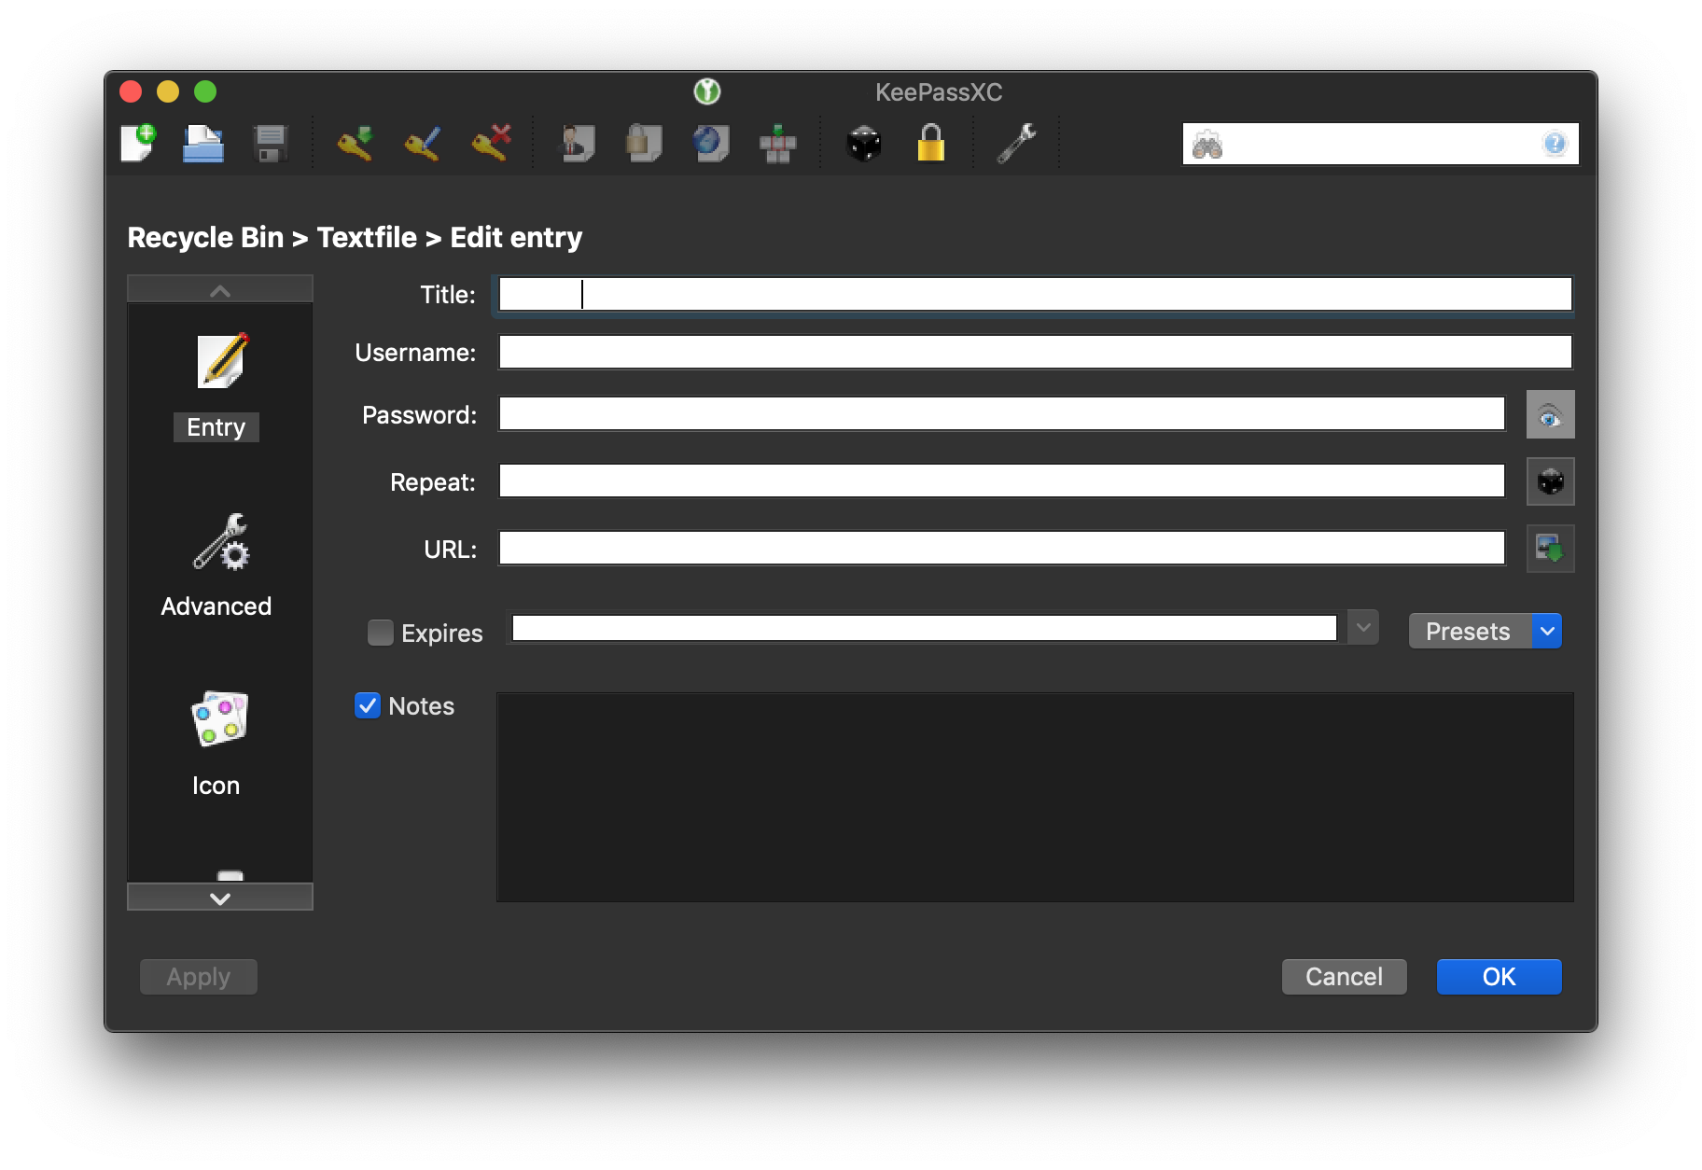Viewport: 1702px width, 1170px height.
Task: Save the current database
Action: click(270, 143)
